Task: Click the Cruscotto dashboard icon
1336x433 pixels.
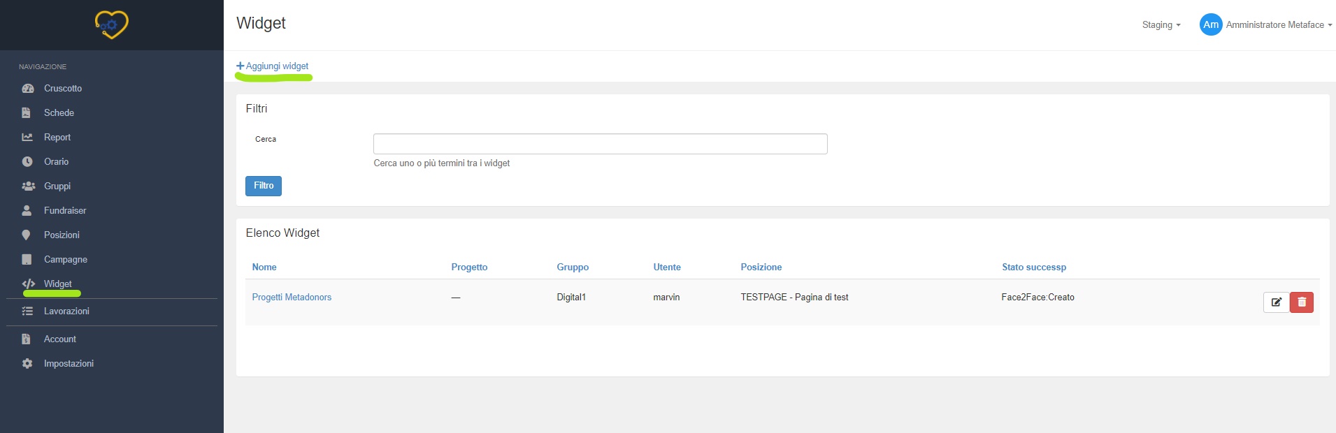Action: [x=27, y=89]
